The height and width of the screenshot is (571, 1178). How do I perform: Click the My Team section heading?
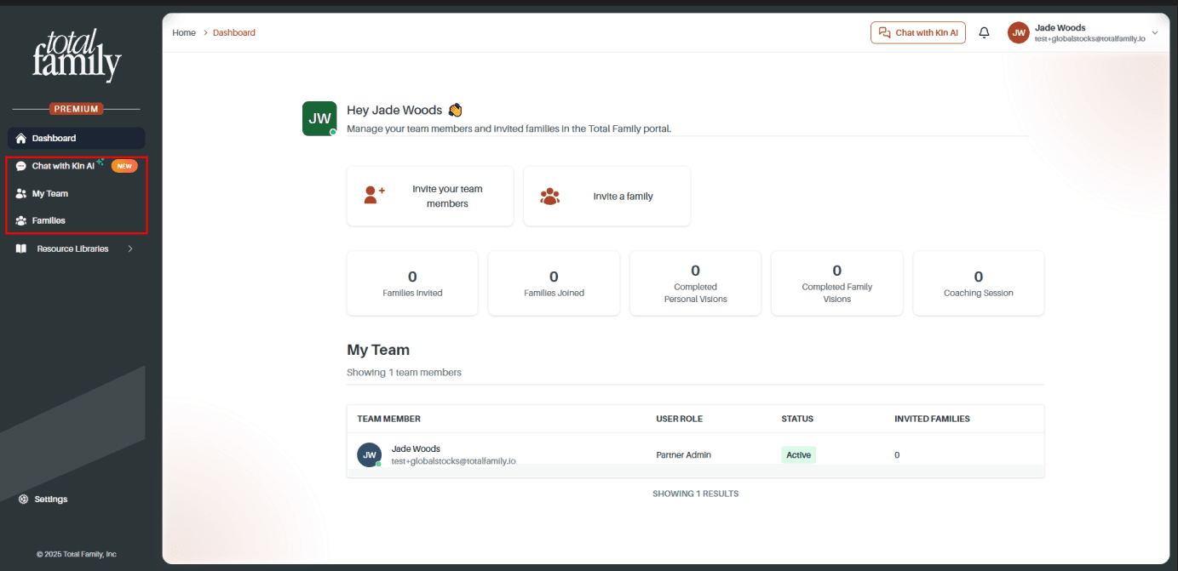[x=378, y=350]
